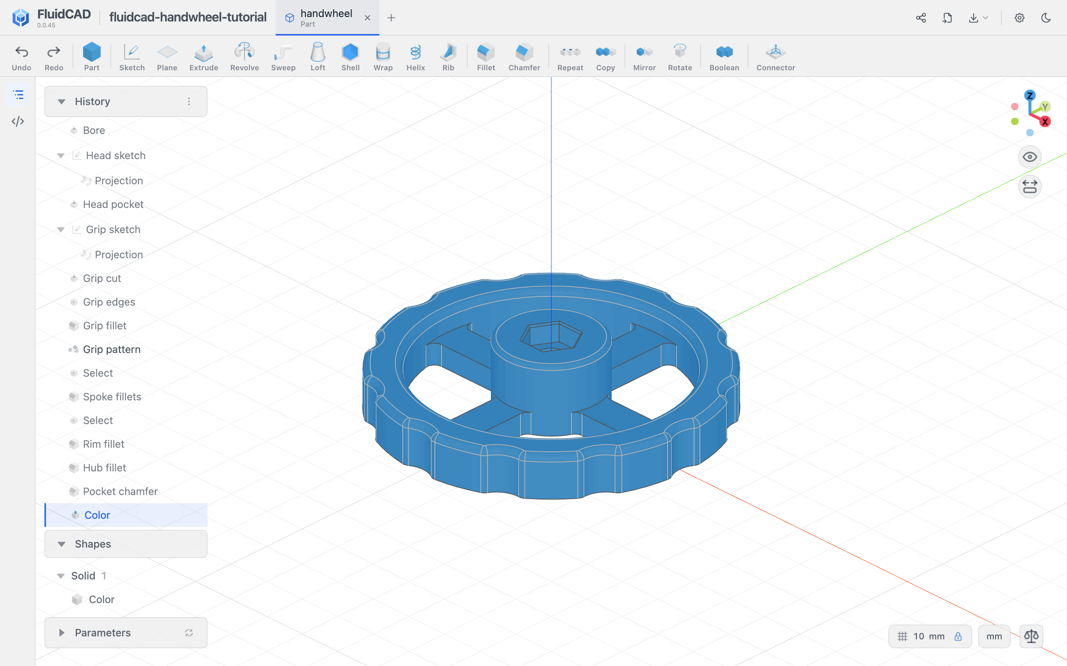This screenshot has width=1067, height=666.
Task: Apply the Fillet tool
Action: click(x=486, y=57)
